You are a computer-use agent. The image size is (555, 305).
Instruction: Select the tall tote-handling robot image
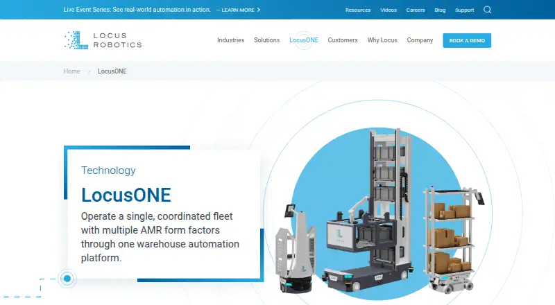[368, 211]
